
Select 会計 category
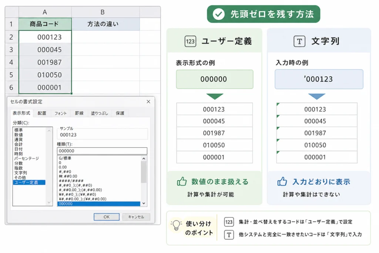(x=19, y=144)
